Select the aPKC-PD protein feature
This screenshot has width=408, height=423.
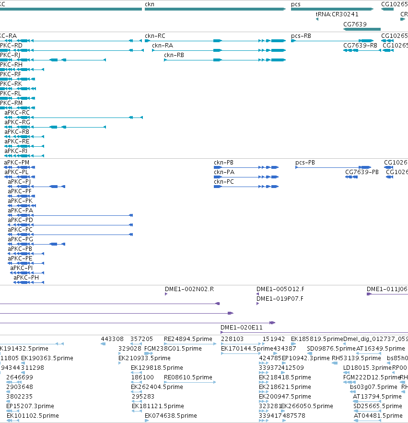tap(70, 225)
